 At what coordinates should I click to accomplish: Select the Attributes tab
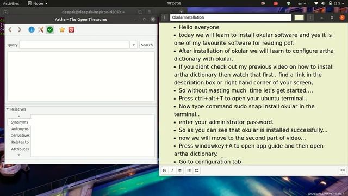[20, 149]
